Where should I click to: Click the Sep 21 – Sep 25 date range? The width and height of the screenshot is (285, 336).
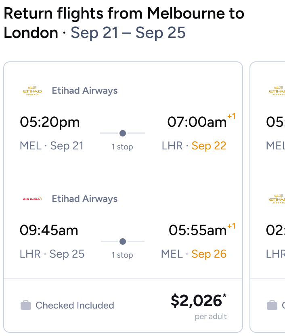(128, 33)
